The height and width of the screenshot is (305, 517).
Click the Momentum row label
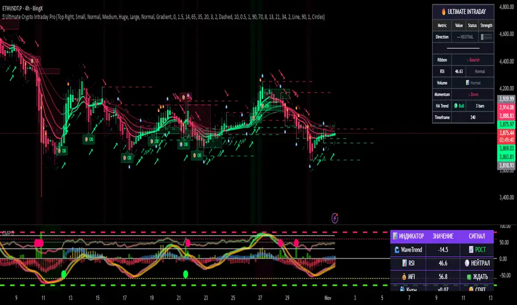(x=442, y=94)
